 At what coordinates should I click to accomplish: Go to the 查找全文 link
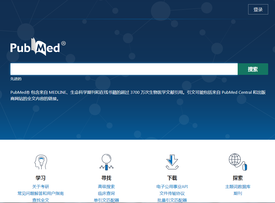tap(40, 200)
